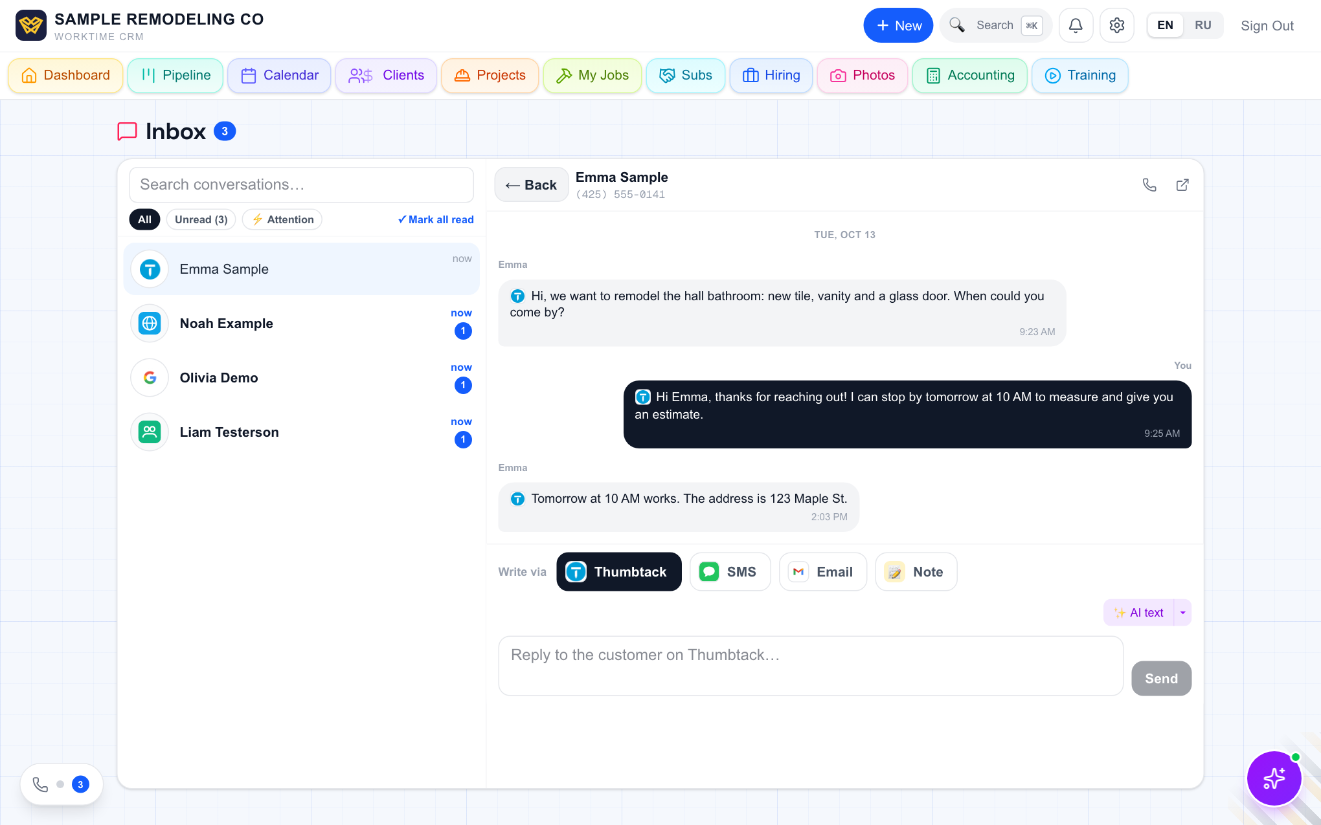Open the Accounting tab
Viewport: 1321px width, 825px height.
point(969,76)
